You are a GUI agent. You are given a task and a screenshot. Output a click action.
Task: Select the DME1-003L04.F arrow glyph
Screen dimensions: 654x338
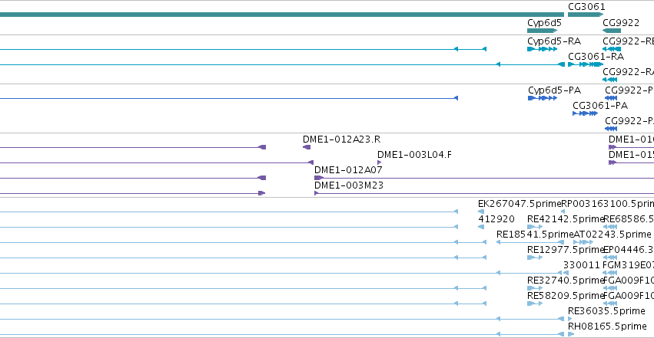click(379, 162)
